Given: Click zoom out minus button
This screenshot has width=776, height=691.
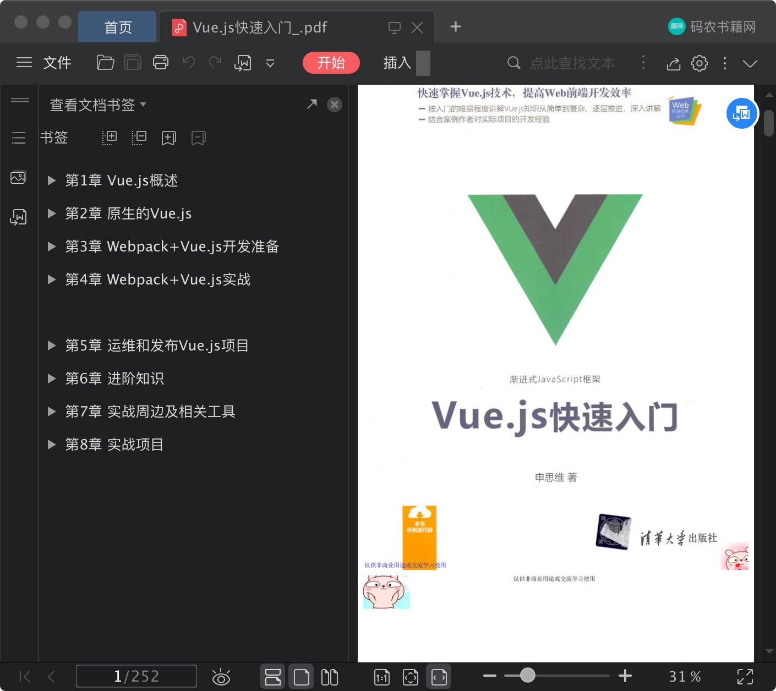Looking at the screenshot, I should [x=490, y=676].
